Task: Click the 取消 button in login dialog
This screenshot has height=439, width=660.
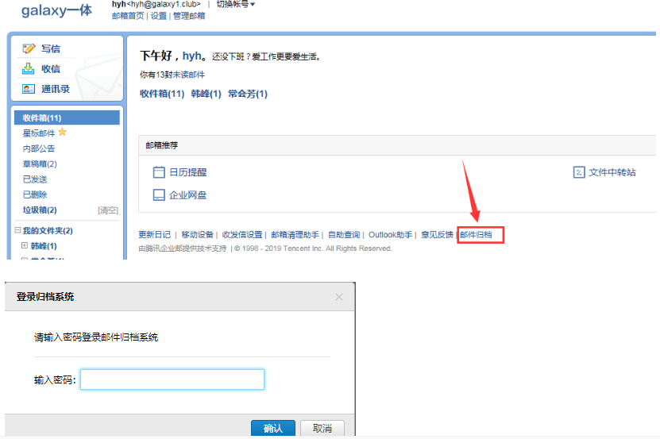Action: click(322, 428)
